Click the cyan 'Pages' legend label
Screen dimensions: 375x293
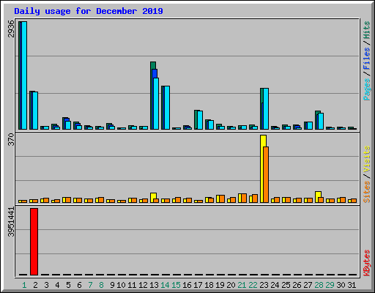tap(366, 89)
